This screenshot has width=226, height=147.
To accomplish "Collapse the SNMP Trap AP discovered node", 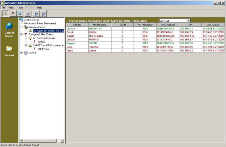I will point(26,45).
